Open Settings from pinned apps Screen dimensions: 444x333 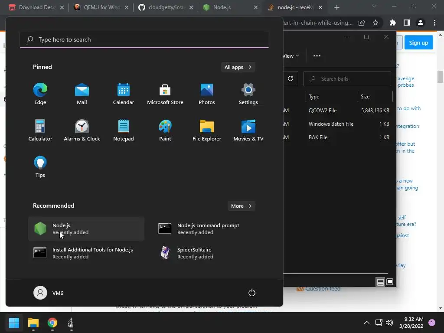coord(248,94)
